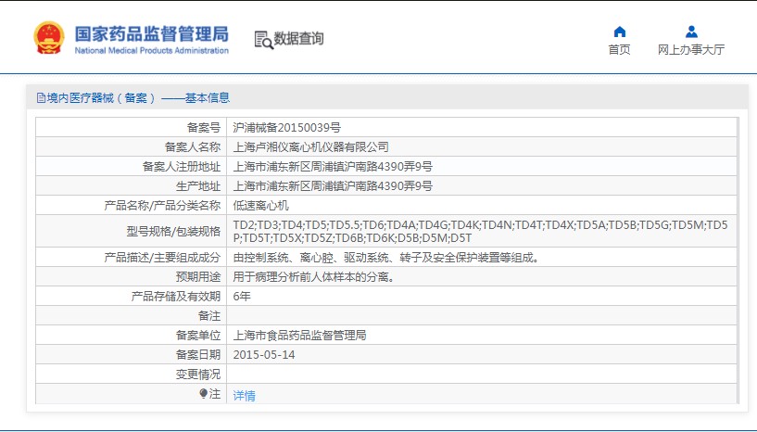The width and height of the screenshot is (757, 432).
Task: Click the 国家药品监督管理局 site title
Action: click(152, 33)
